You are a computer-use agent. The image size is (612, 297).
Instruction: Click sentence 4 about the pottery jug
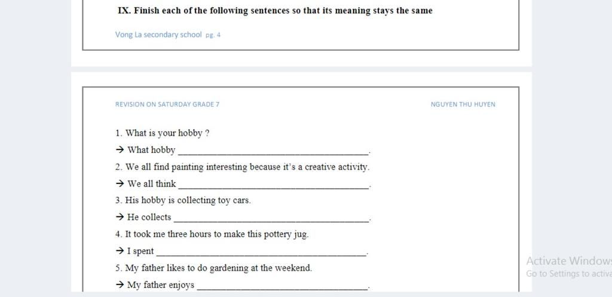click(212, 235)
